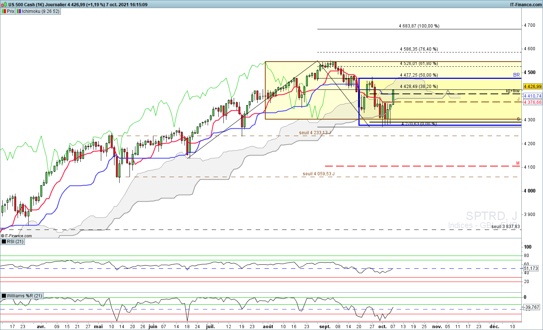Click the black Williams %R color square
Screen dimensions: 543x330
coord(4,296)
